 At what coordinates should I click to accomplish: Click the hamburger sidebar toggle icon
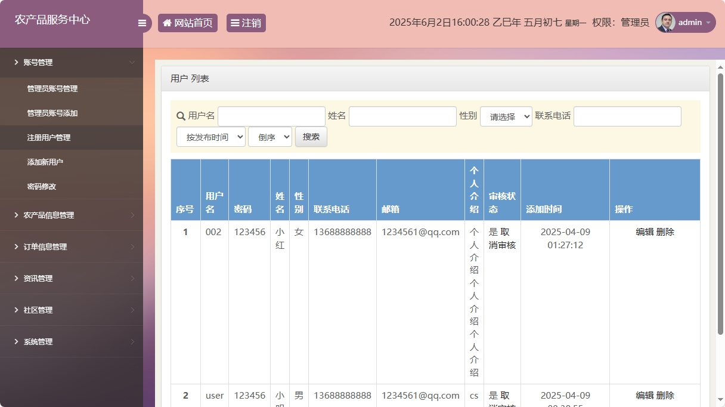(x=142, y=23)
